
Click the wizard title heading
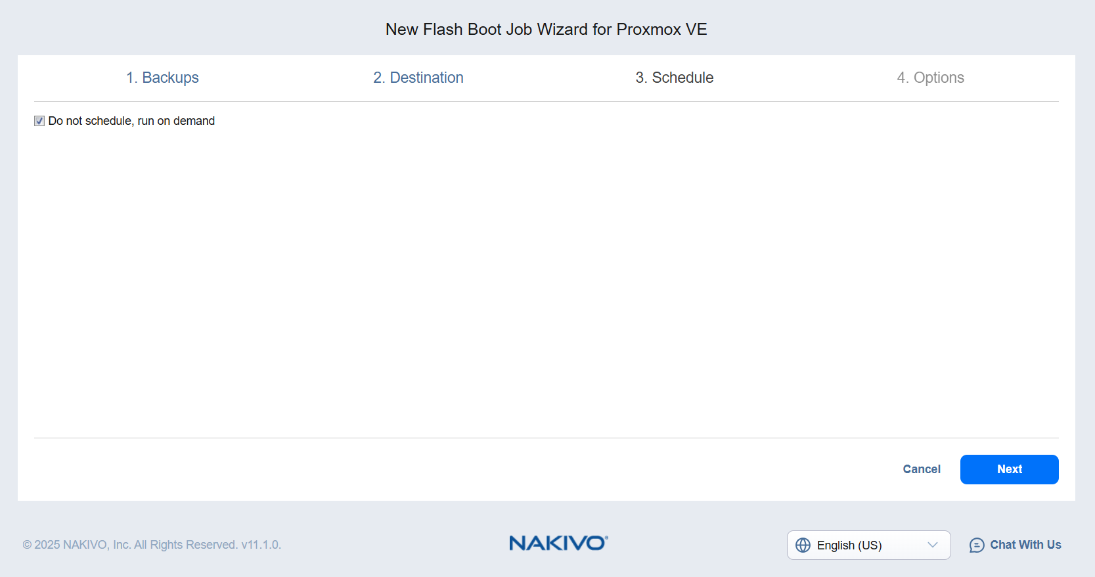pos(547,30)
